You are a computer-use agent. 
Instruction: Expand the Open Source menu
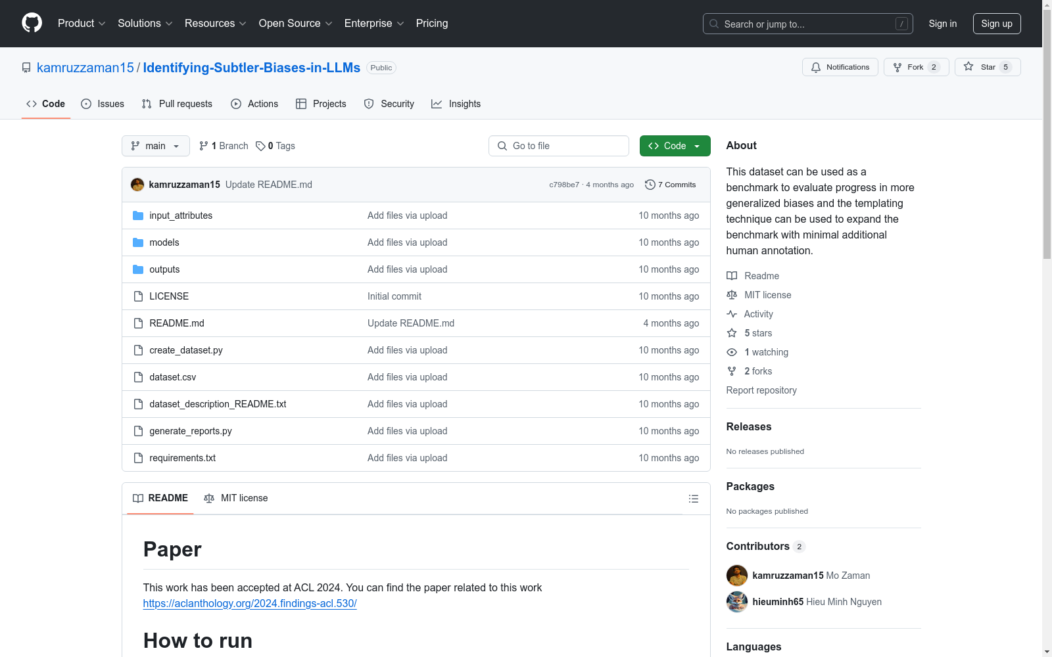296,24
